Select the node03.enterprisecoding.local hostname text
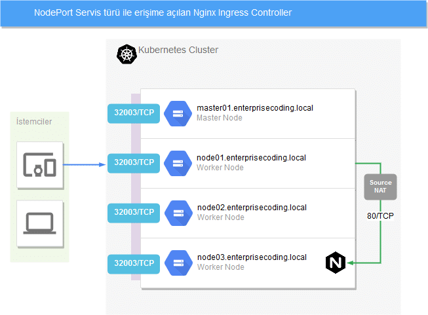Image resolution: width=428 pixels, height=315 pixels. coord(252,257)
